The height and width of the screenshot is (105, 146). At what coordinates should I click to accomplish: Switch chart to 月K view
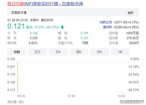tap(100, 52)
